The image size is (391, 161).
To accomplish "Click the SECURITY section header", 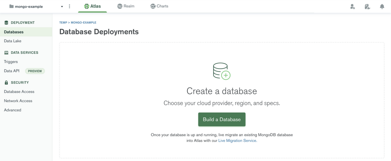I will 20,82.
